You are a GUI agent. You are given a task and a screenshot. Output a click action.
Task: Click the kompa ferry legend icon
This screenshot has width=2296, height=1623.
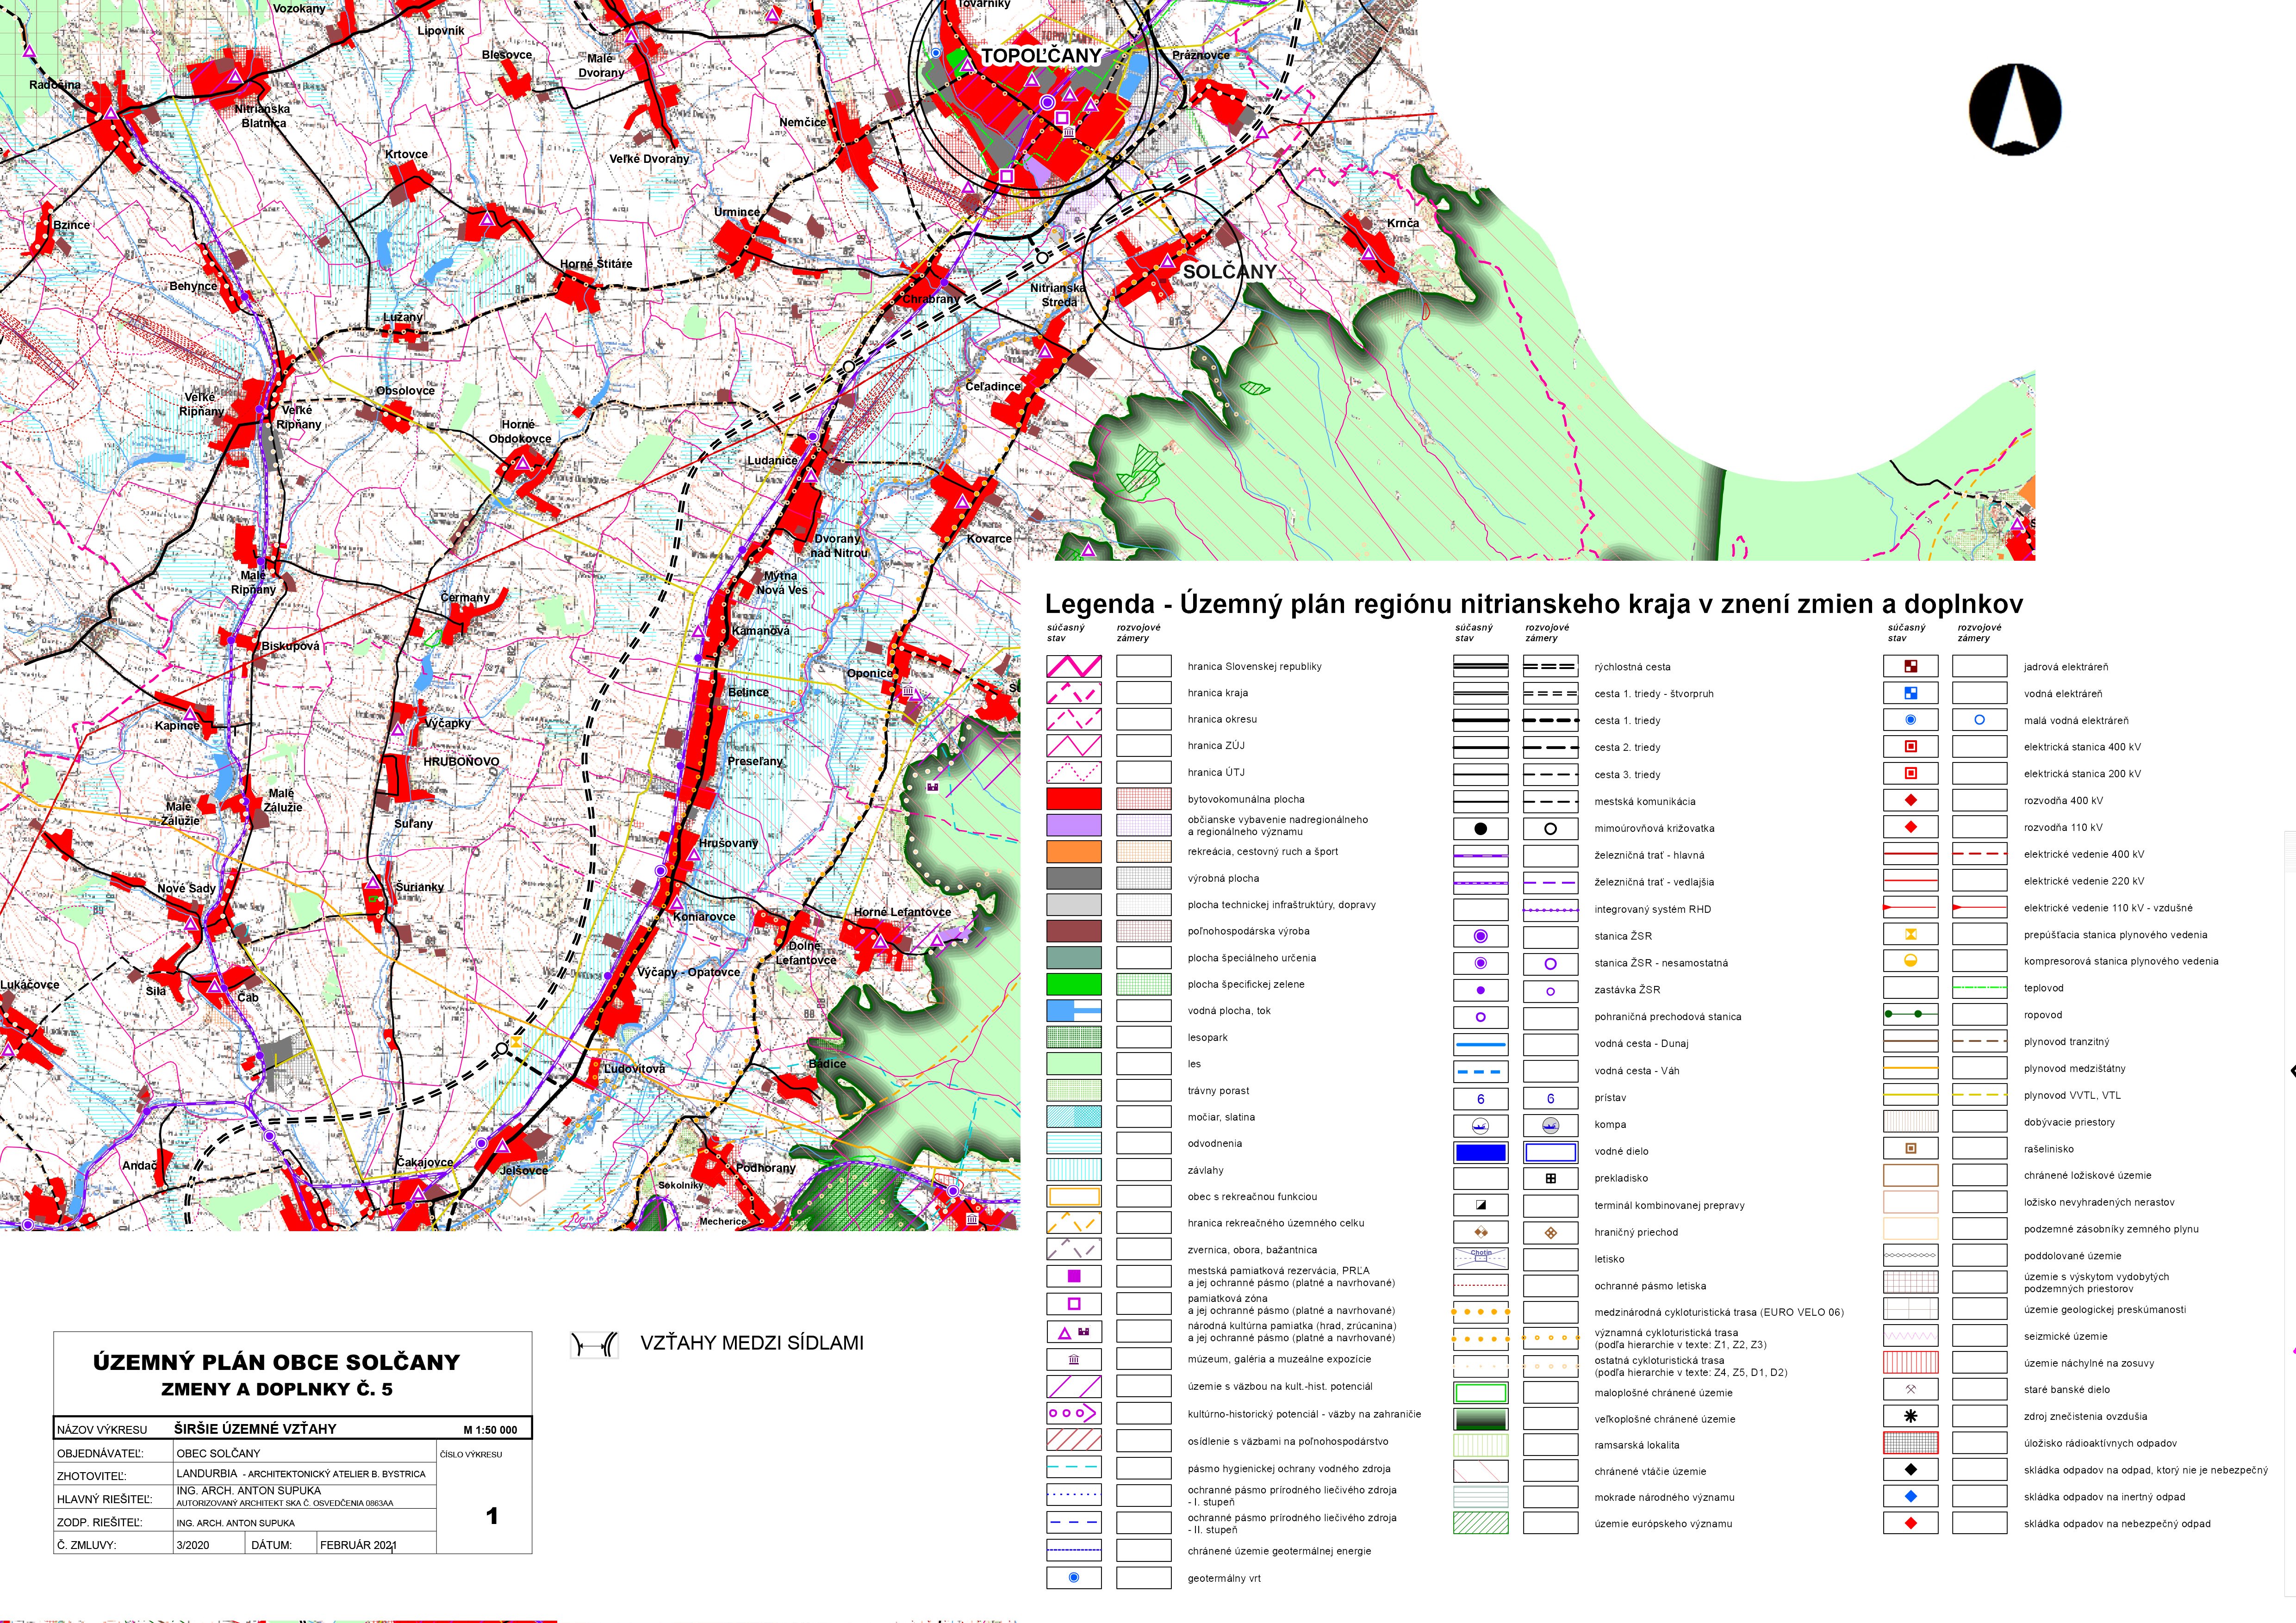(x=1480, y=1125)
